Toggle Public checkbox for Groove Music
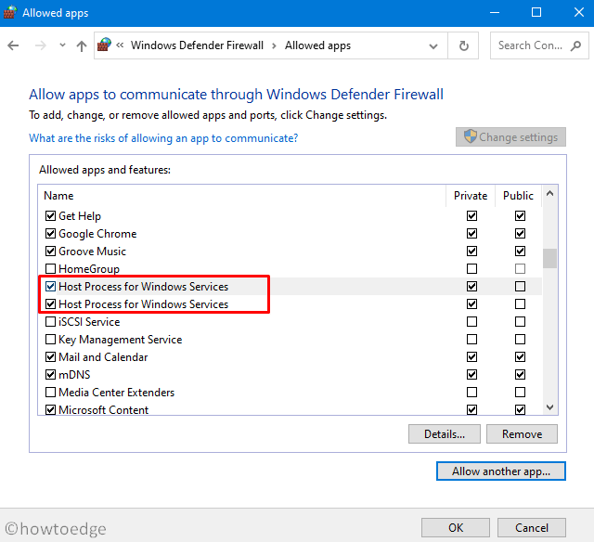 [520, 252]
